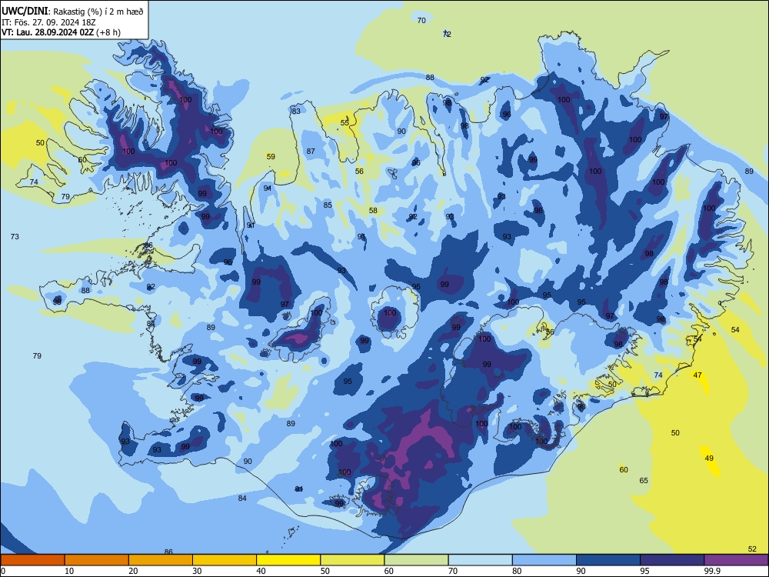
Task: Click the 'IT: Fös. 27. 09. 2024 18Z' line
Action: click(48, 22)
